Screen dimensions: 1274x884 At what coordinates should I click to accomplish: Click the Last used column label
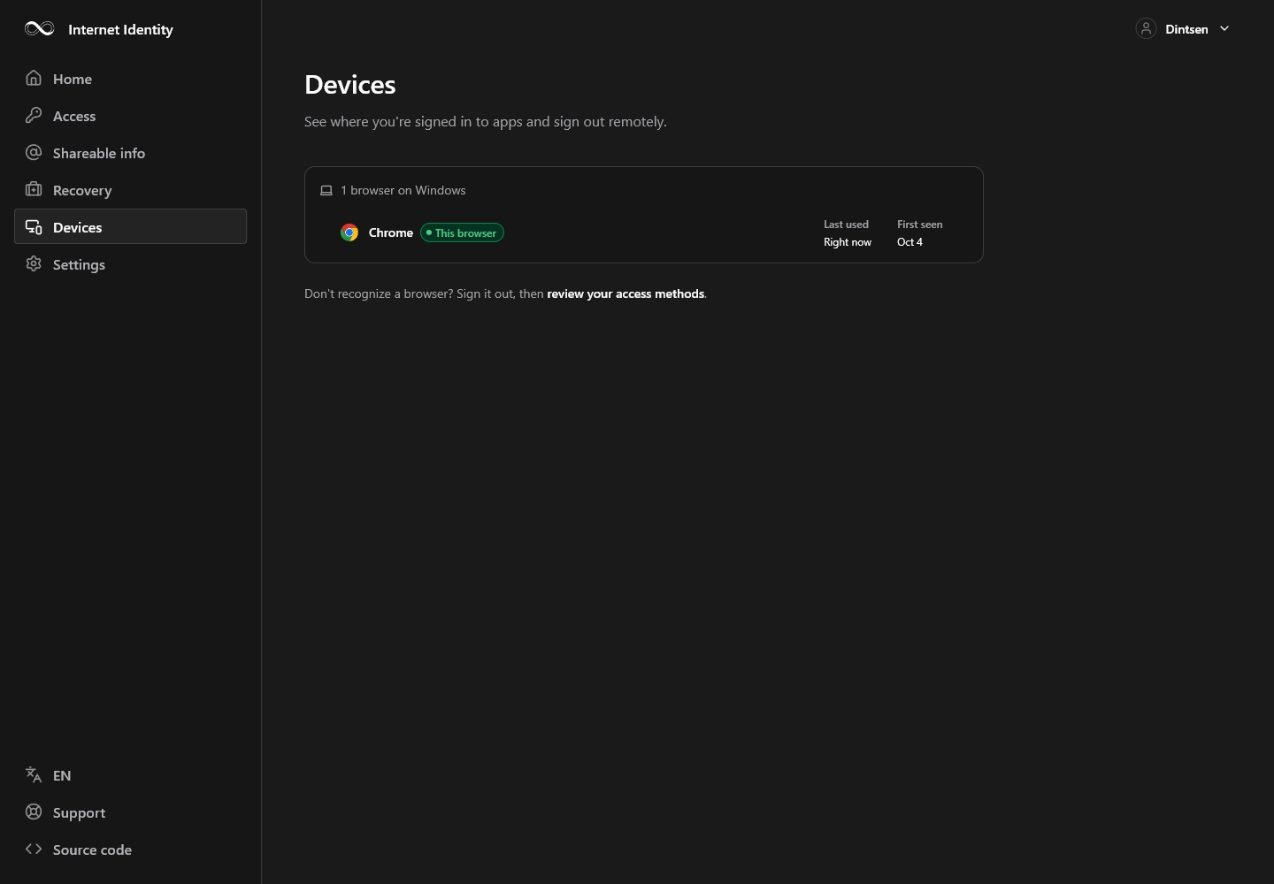(x=846, y=225)
